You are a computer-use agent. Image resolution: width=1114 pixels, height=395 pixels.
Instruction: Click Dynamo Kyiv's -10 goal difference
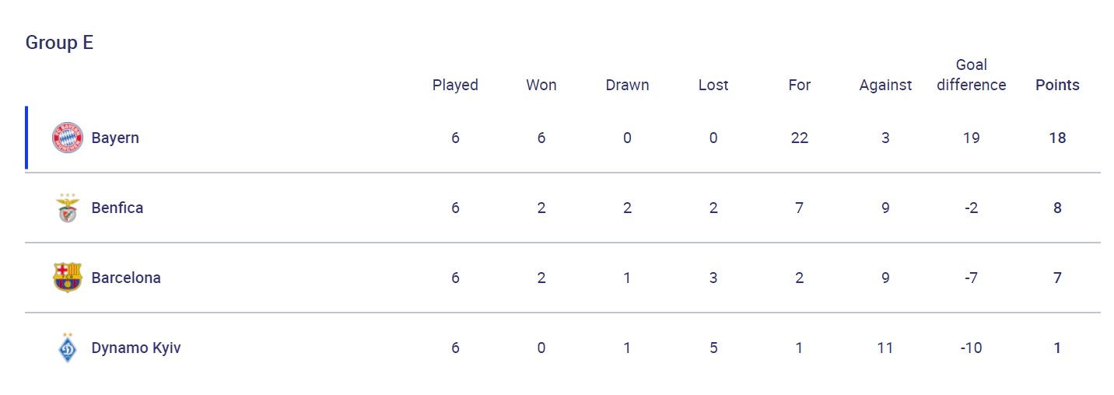click(x=971, y=348)
